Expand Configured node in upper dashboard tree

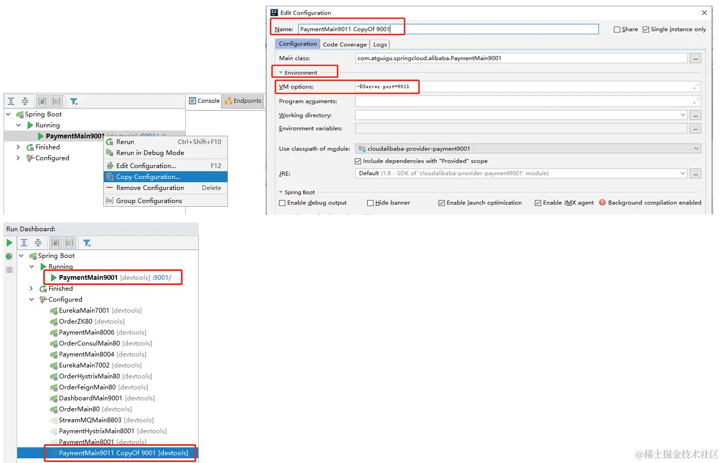(x=19, y=158)
